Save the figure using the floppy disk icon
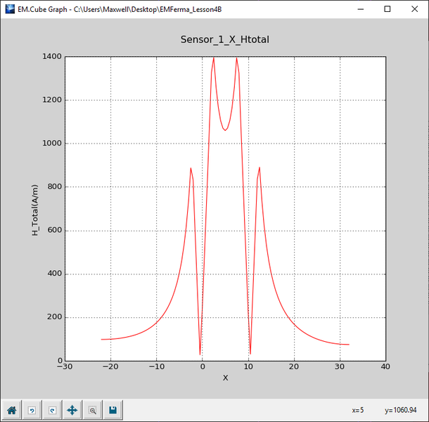 113,409
